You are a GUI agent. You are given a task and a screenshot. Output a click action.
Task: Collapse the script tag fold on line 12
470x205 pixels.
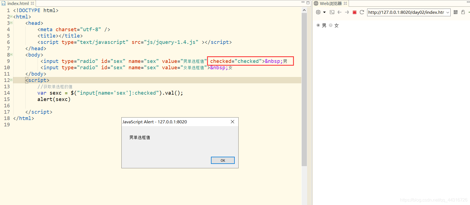tap(11, 80)
